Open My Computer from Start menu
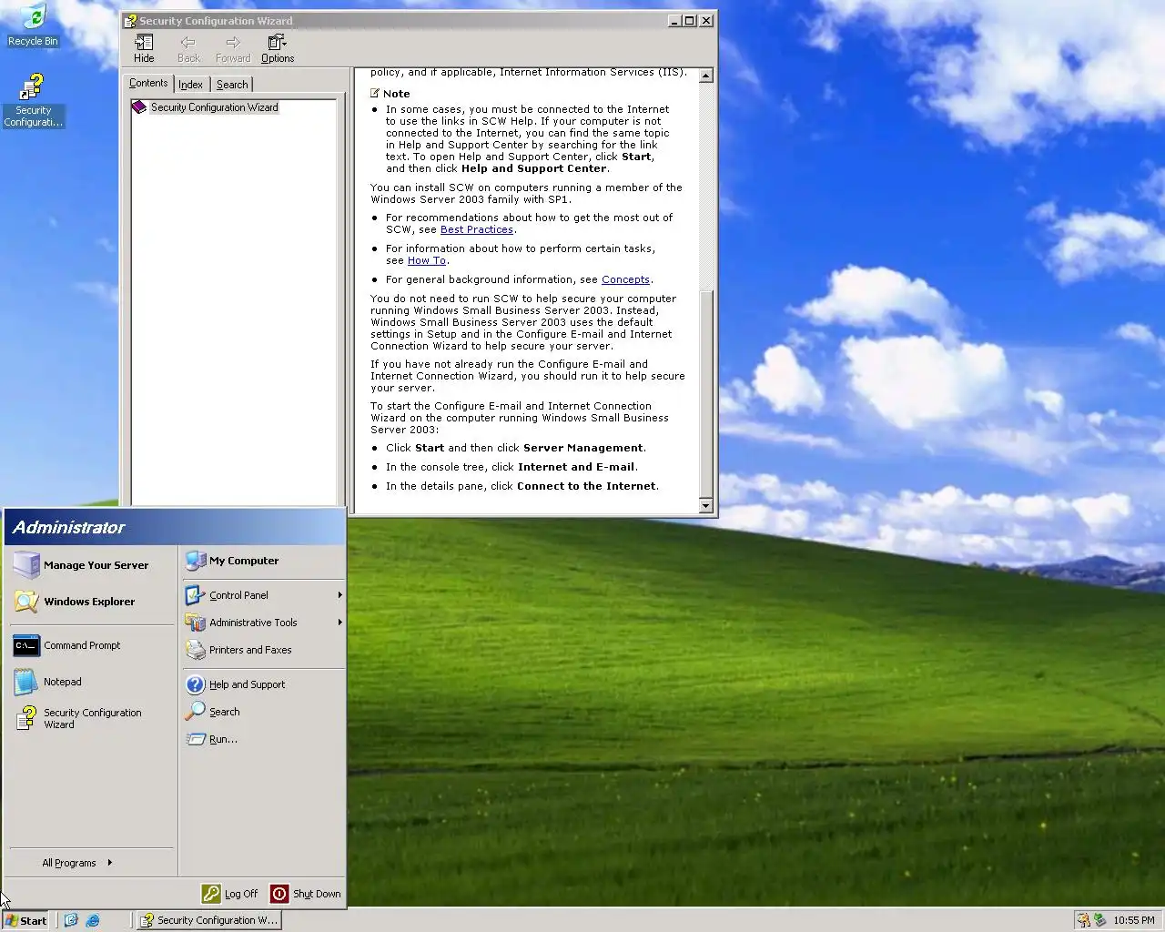1165x932 pixels. (263, 561)
